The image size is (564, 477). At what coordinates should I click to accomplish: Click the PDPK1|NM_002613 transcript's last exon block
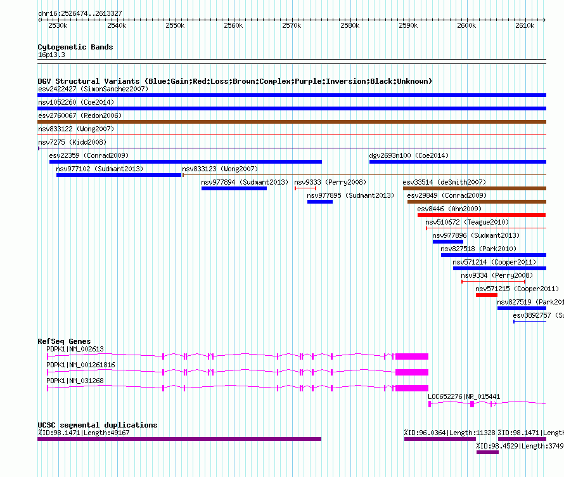tap(412, 356)
